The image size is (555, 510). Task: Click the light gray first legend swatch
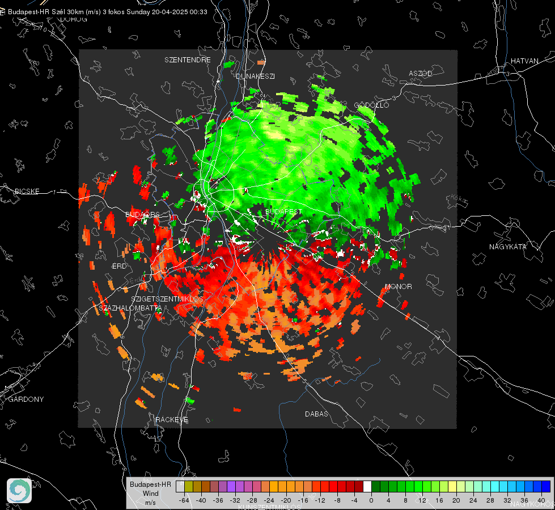180,486
